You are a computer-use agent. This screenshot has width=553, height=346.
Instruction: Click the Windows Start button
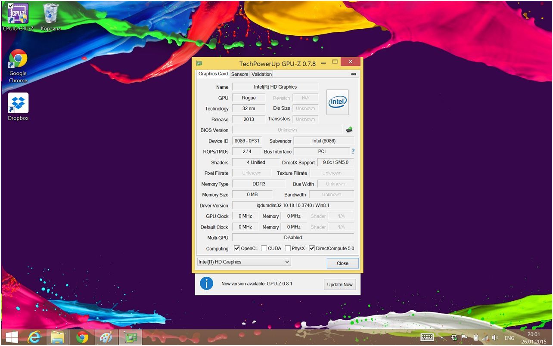(12, 337)
